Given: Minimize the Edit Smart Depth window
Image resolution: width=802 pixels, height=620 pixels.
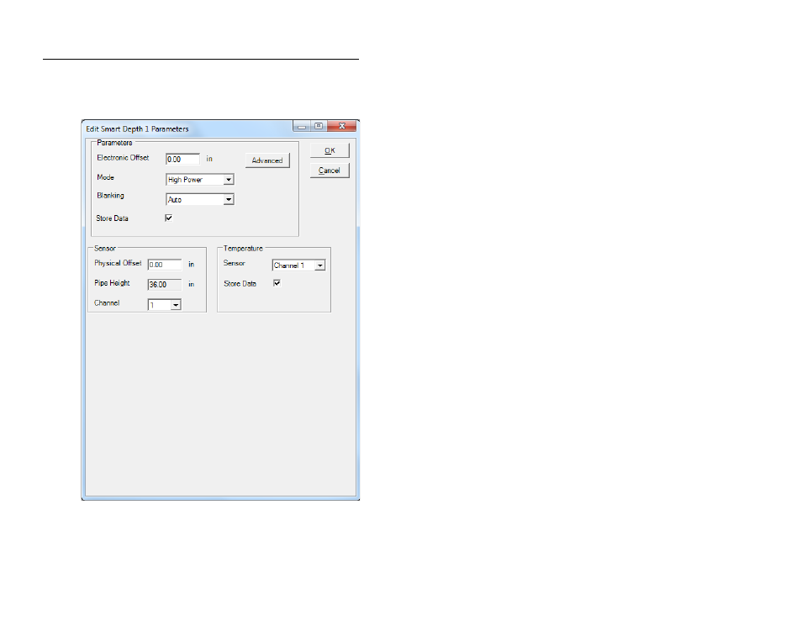Looking at the screenshot, I should point(302,127).
